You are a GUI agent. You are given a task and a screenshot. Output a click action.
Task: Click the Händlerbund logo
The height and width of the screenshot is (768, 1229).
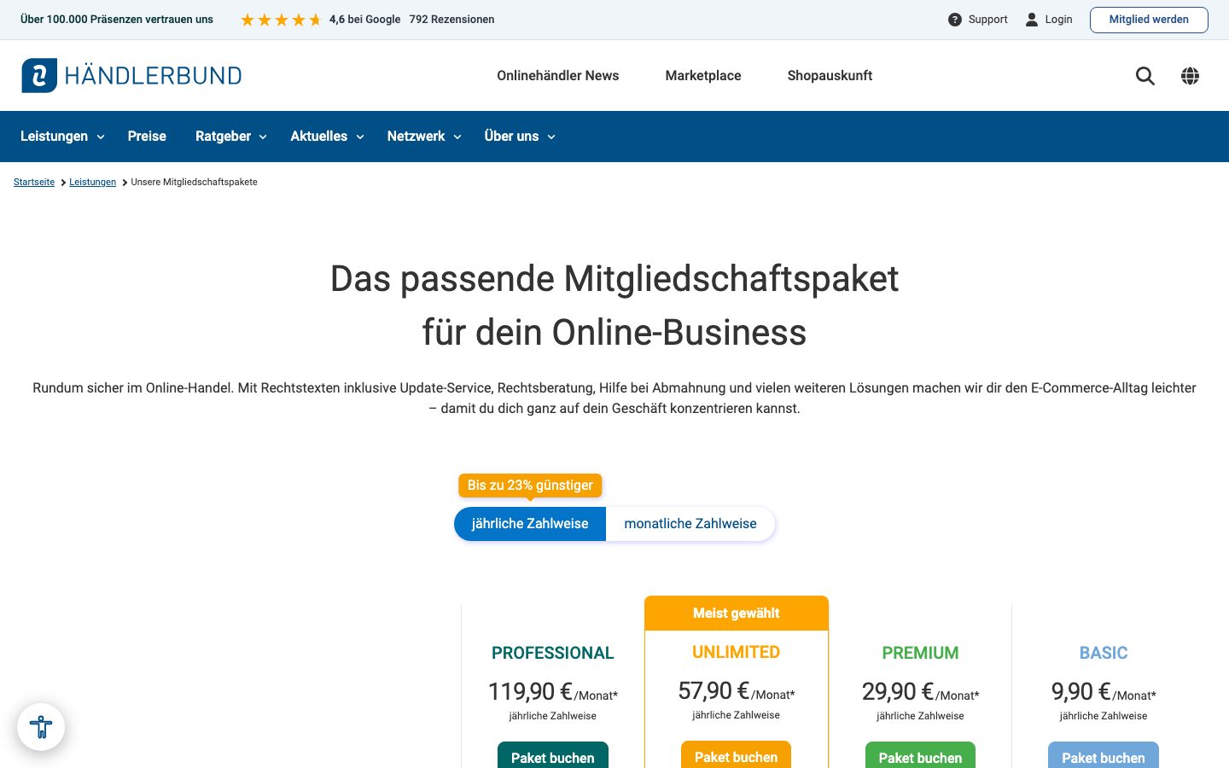pos(131,75)
